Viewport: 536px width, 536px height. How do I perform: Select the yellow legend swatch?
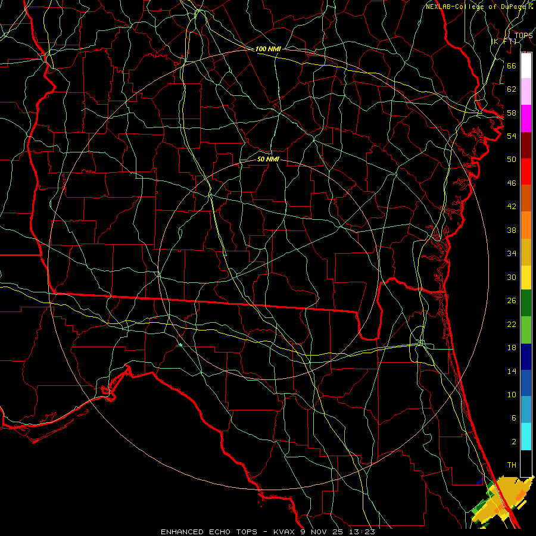[x=526, y=278]
